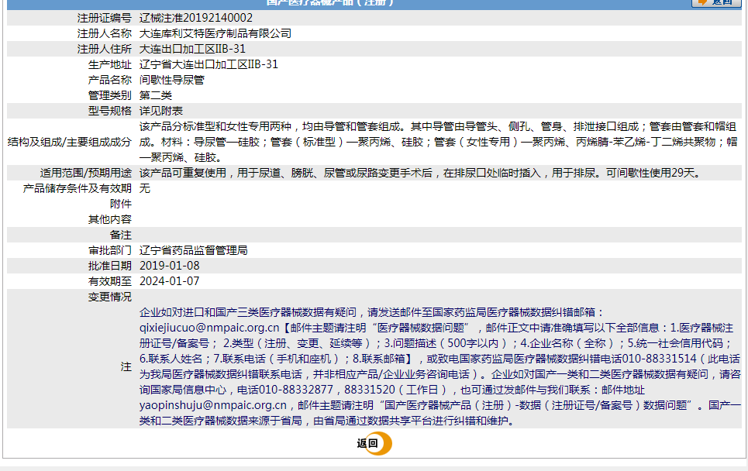The height and width of the screenshot is (471, 748).
Task: Click the phone number 88331520 in the notice
Action: [x=370, y=390]
